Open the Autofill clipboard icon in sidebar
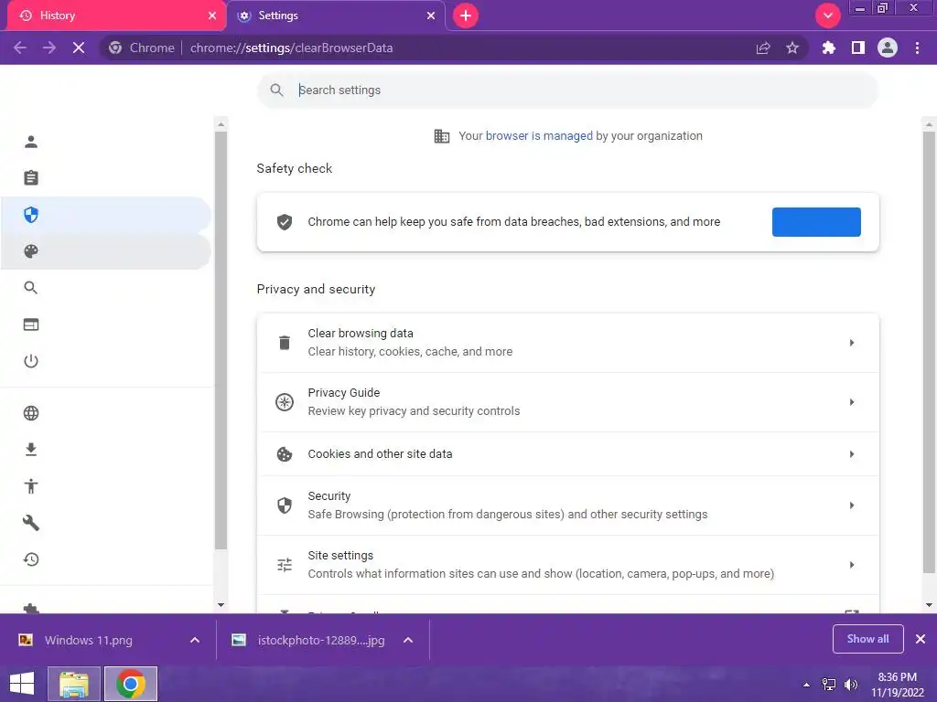The width and height of the screenshot is (937, 702). (31, 178)
